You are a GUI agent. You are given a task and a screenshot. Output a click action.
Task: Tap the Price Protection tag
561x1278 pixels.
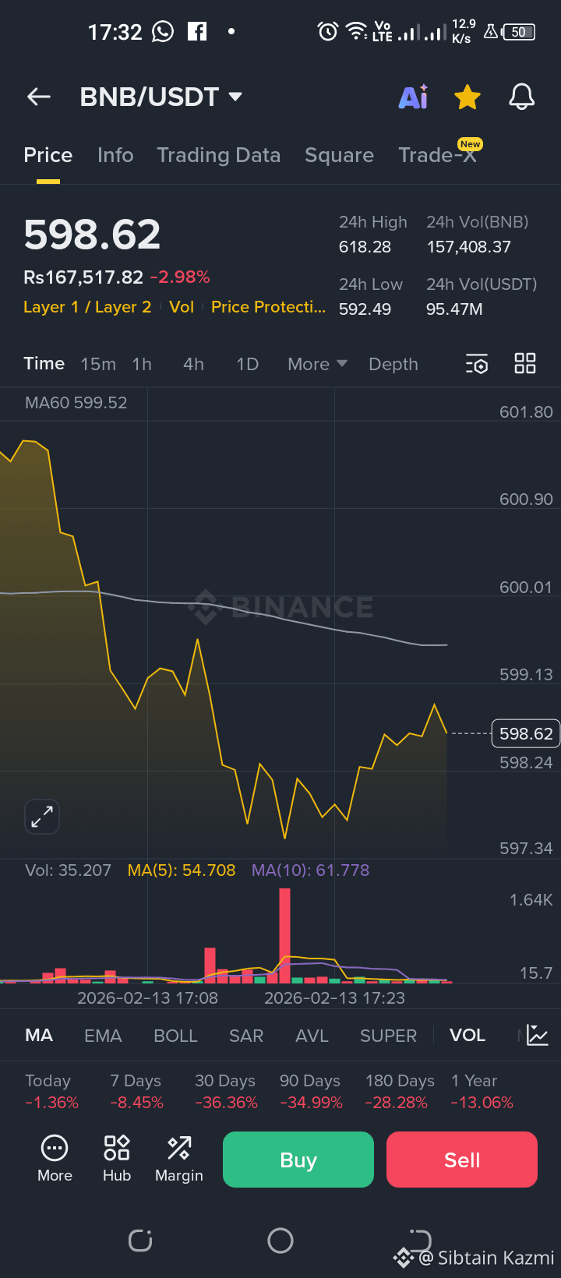269,307
